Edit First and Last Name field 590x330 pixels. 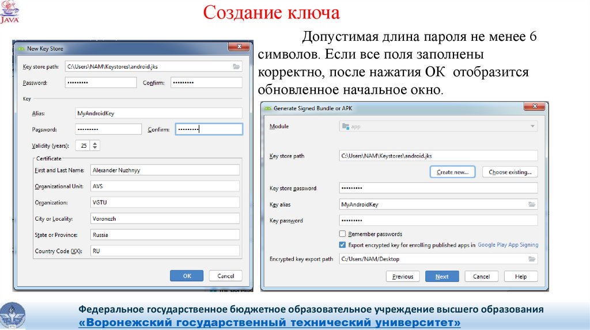coord(165,170)
